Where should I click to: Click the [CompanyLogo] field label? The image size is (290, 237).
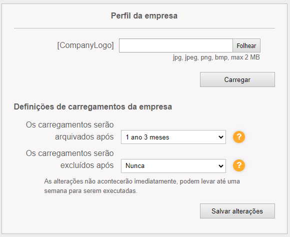click(85, 45)
